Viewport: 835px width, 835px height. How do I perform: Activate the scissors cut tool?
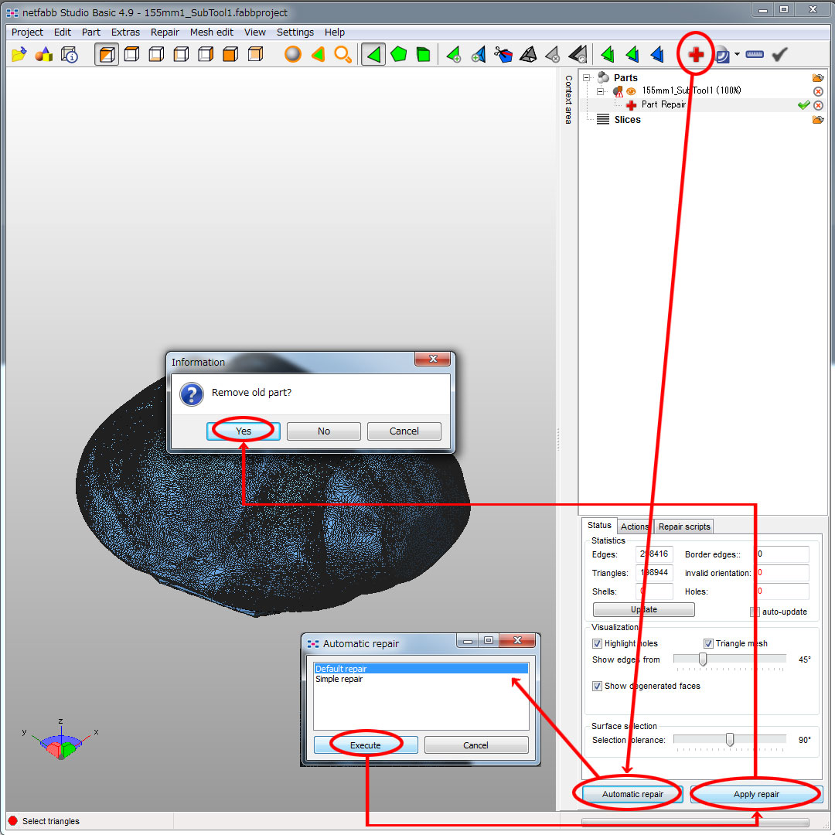tap(503, 54)
